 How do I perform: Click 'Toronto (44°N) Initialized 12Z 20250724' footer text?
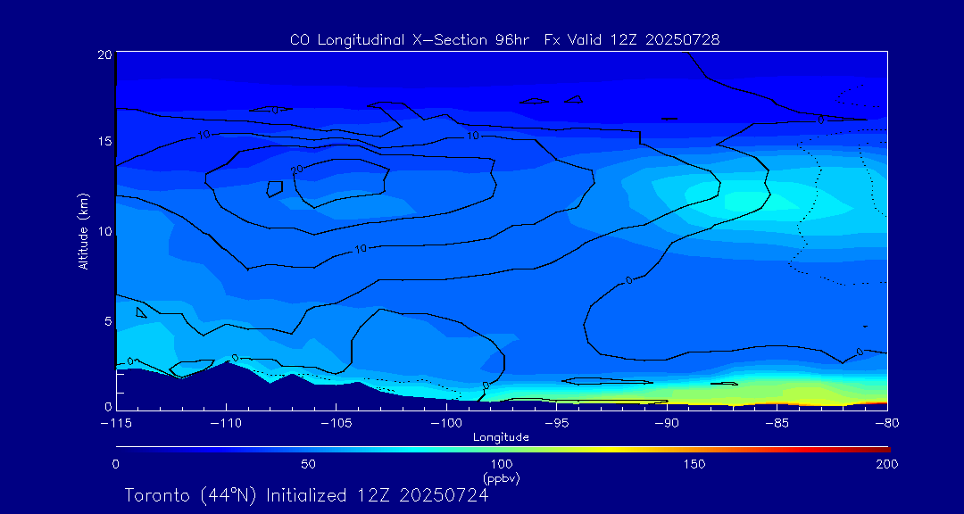[306, 495]
